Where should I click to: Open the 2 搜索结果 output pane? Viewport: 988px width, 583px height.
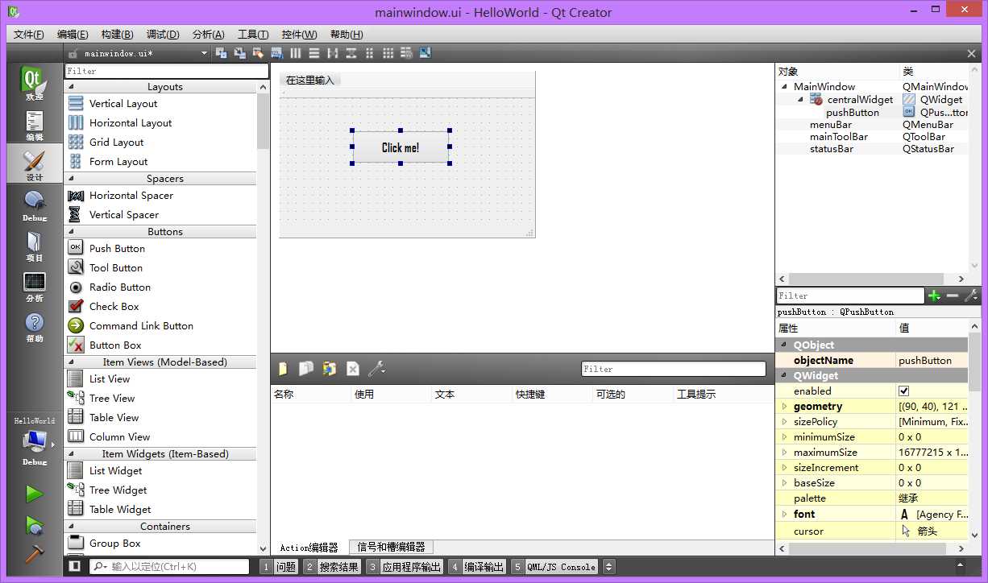pos(332,566)
